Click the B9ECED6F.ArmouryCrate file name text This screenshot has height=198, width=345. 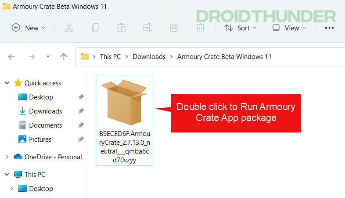(125, 147)
